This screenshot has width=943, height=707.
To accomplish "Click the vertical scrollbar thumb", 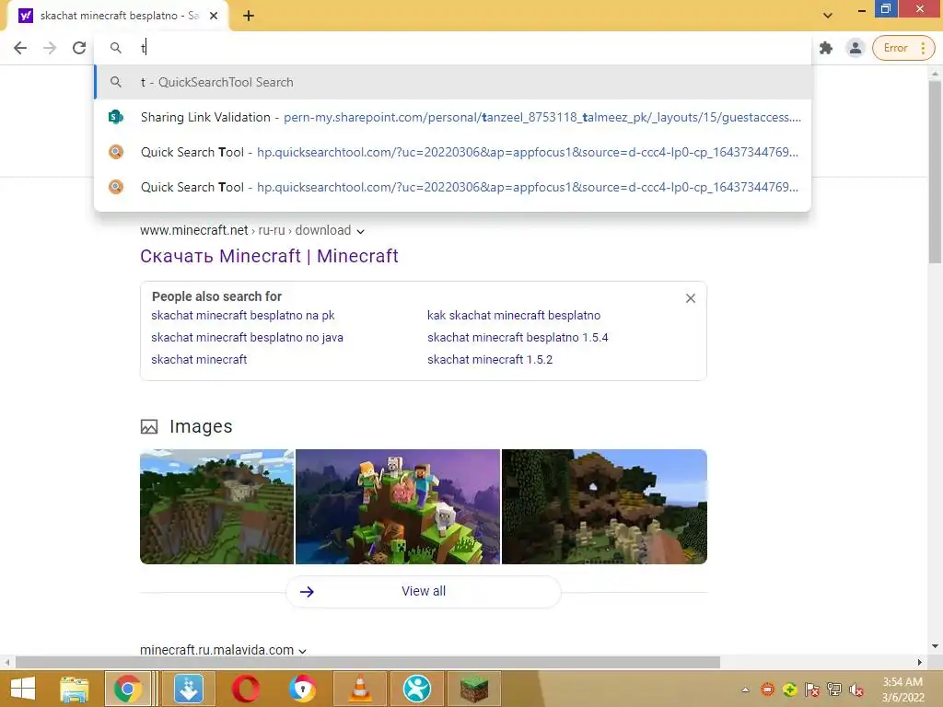I will (x=935, y=171).
